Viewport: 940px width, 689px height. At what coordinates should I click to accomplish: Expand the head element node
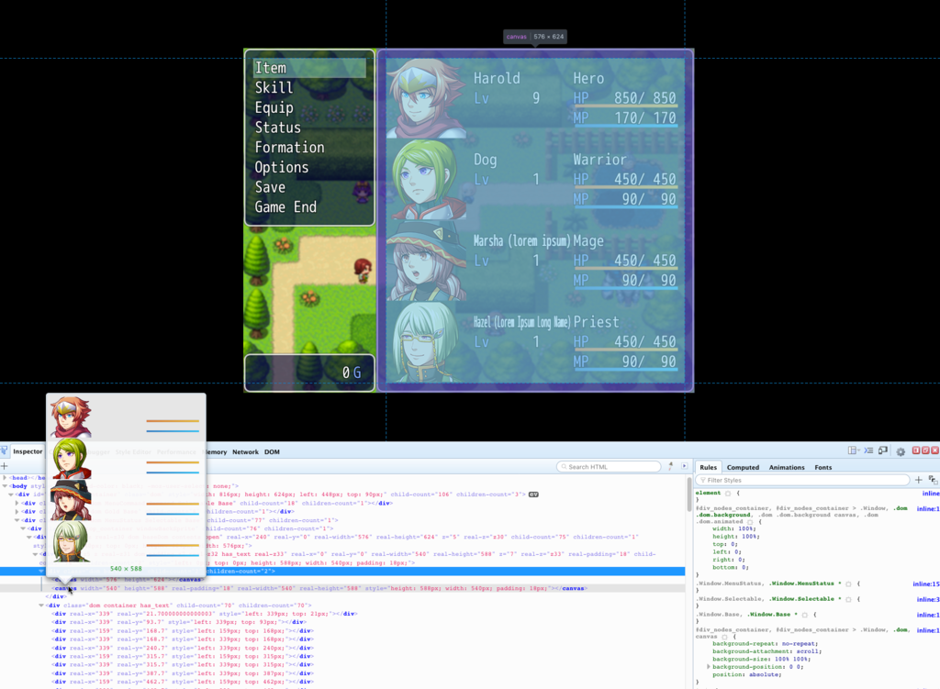[x=6, y=478]
